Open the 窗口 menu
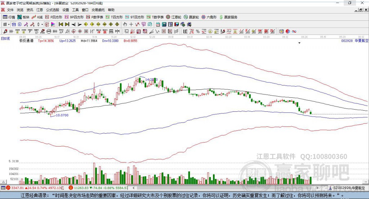Image resolution: width=369 pixels, height=199 pixels. pos(85,10)
